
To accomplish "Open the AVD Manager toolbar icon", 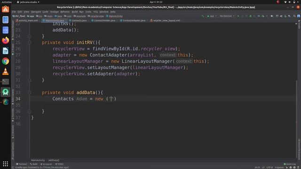I will pos(285,16).
